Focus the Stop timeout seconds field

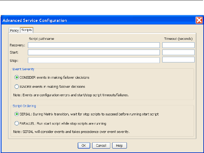click(x=178, y=60)
